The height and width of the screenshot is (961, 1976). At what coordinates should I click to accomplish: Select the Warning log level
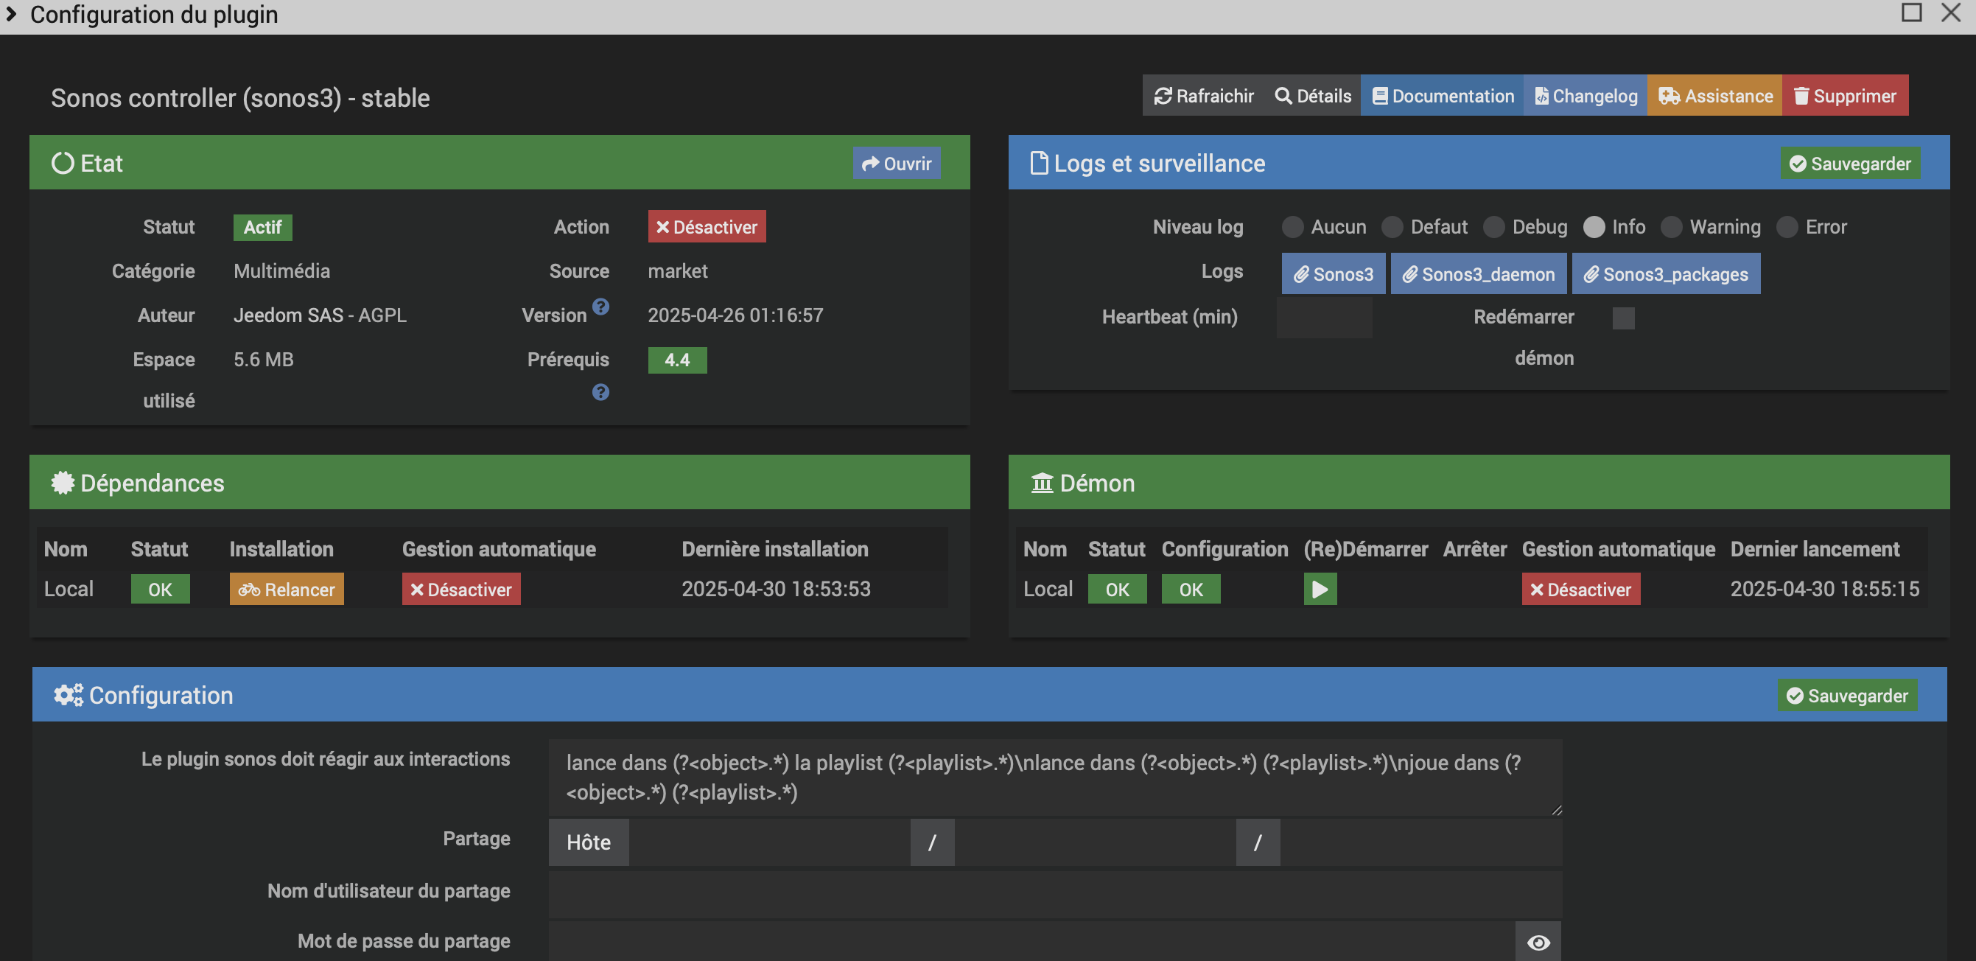click(x=1672, y=227)
